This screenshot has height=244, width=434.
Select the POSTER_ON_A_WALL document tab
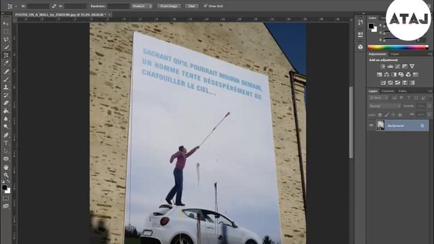(x=60, y=15)
